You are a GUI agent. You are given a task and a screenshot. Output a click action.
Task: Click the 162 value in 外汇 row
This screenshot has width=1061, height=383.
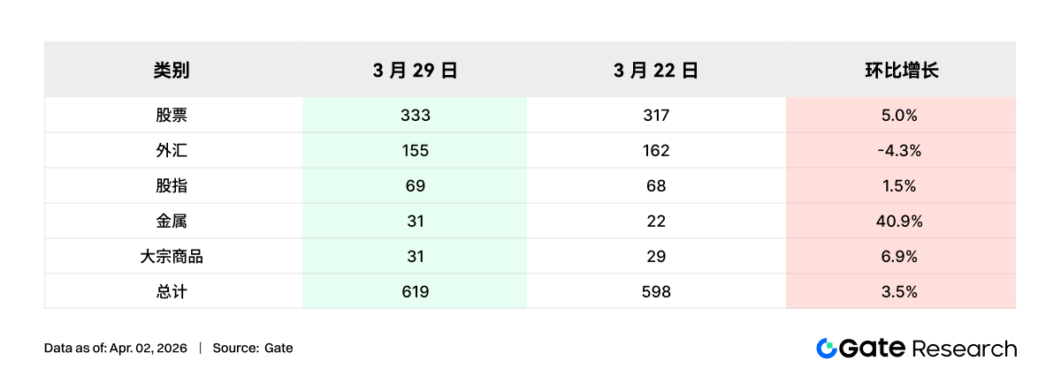[x=655, y=151]
